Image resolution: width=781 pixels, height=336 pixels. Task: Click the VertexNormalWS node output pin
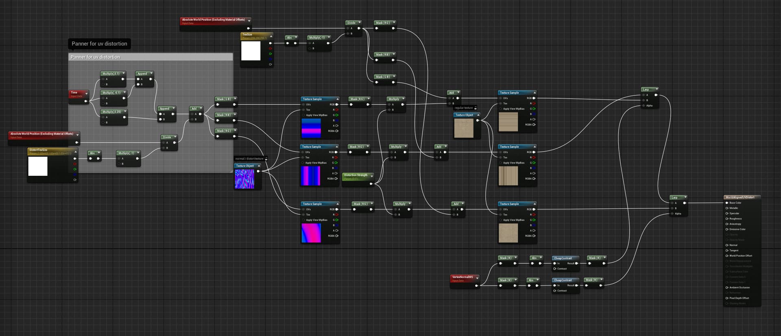(476, 286)
